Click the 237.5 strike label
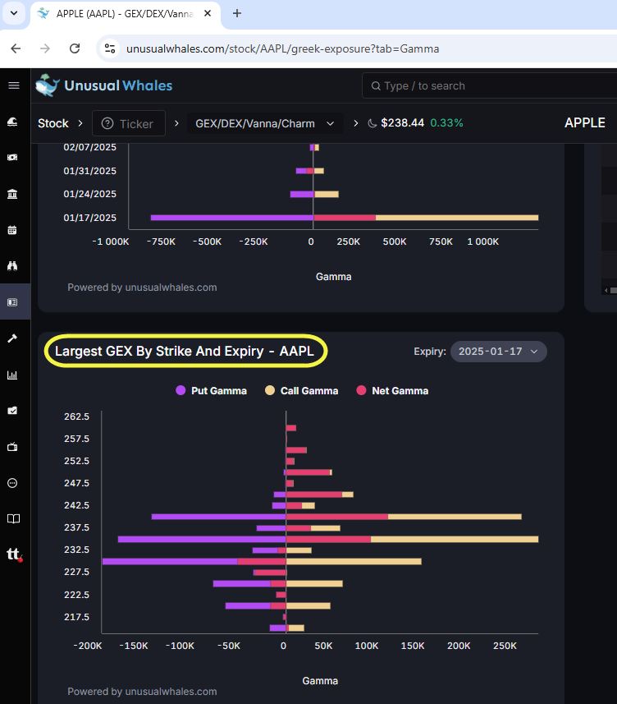Image resolution: width=617 pixels, height=704 pixels. (x=76, y=527)
